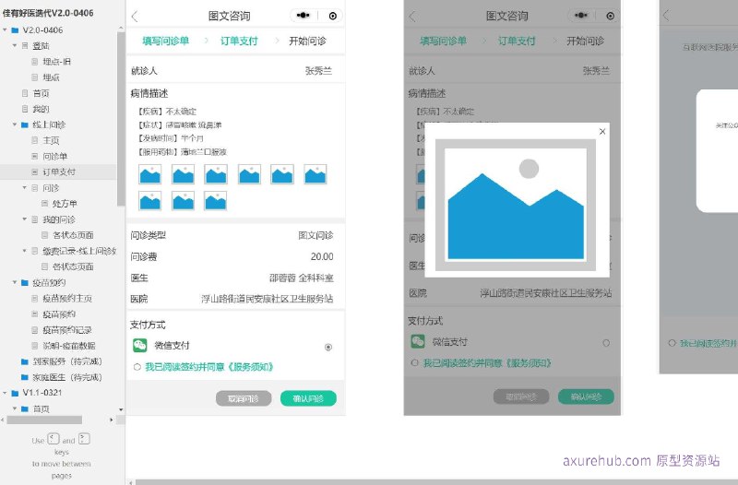Select the 订单支付 step in first phone
The height and width of the screenshot is (485, 738).
(x=239, y=41)
